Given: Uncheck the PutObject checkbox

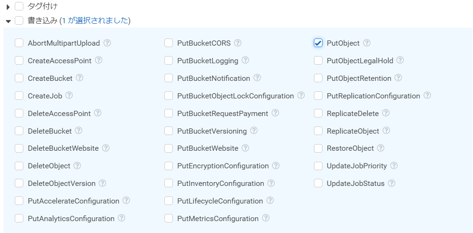Looking at the screenshot, I should (318, 43).
